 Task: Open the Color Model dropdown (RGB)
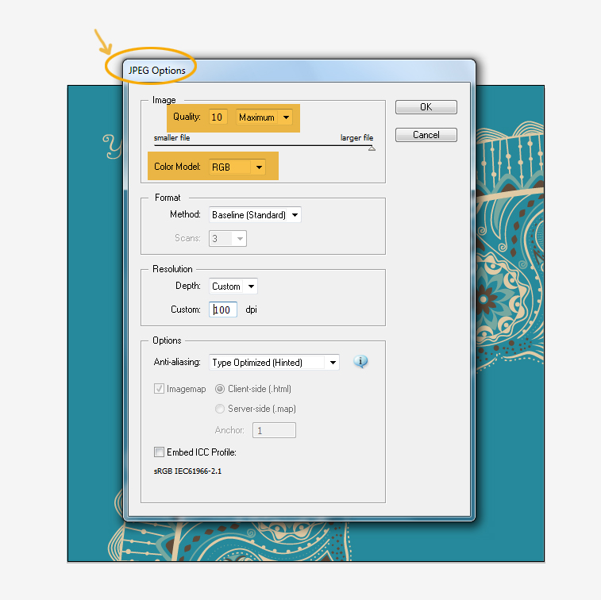point(237,167)
